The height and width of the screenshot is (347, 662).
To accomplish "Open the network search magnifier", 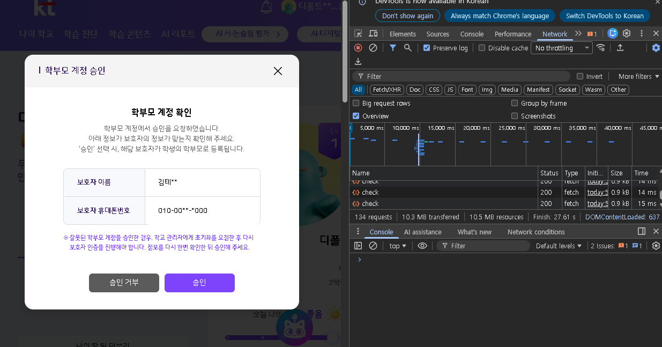I will 408,48.
